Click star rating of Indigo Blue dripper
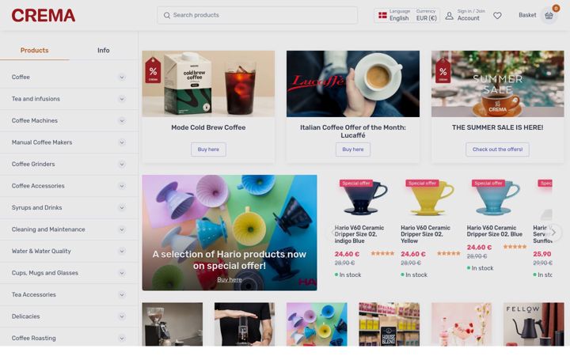The image size is (570, 356). [382, 254]
